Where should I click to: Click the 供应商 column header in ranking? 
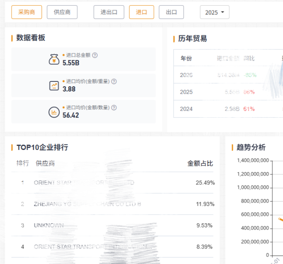(x=46, y=163)
